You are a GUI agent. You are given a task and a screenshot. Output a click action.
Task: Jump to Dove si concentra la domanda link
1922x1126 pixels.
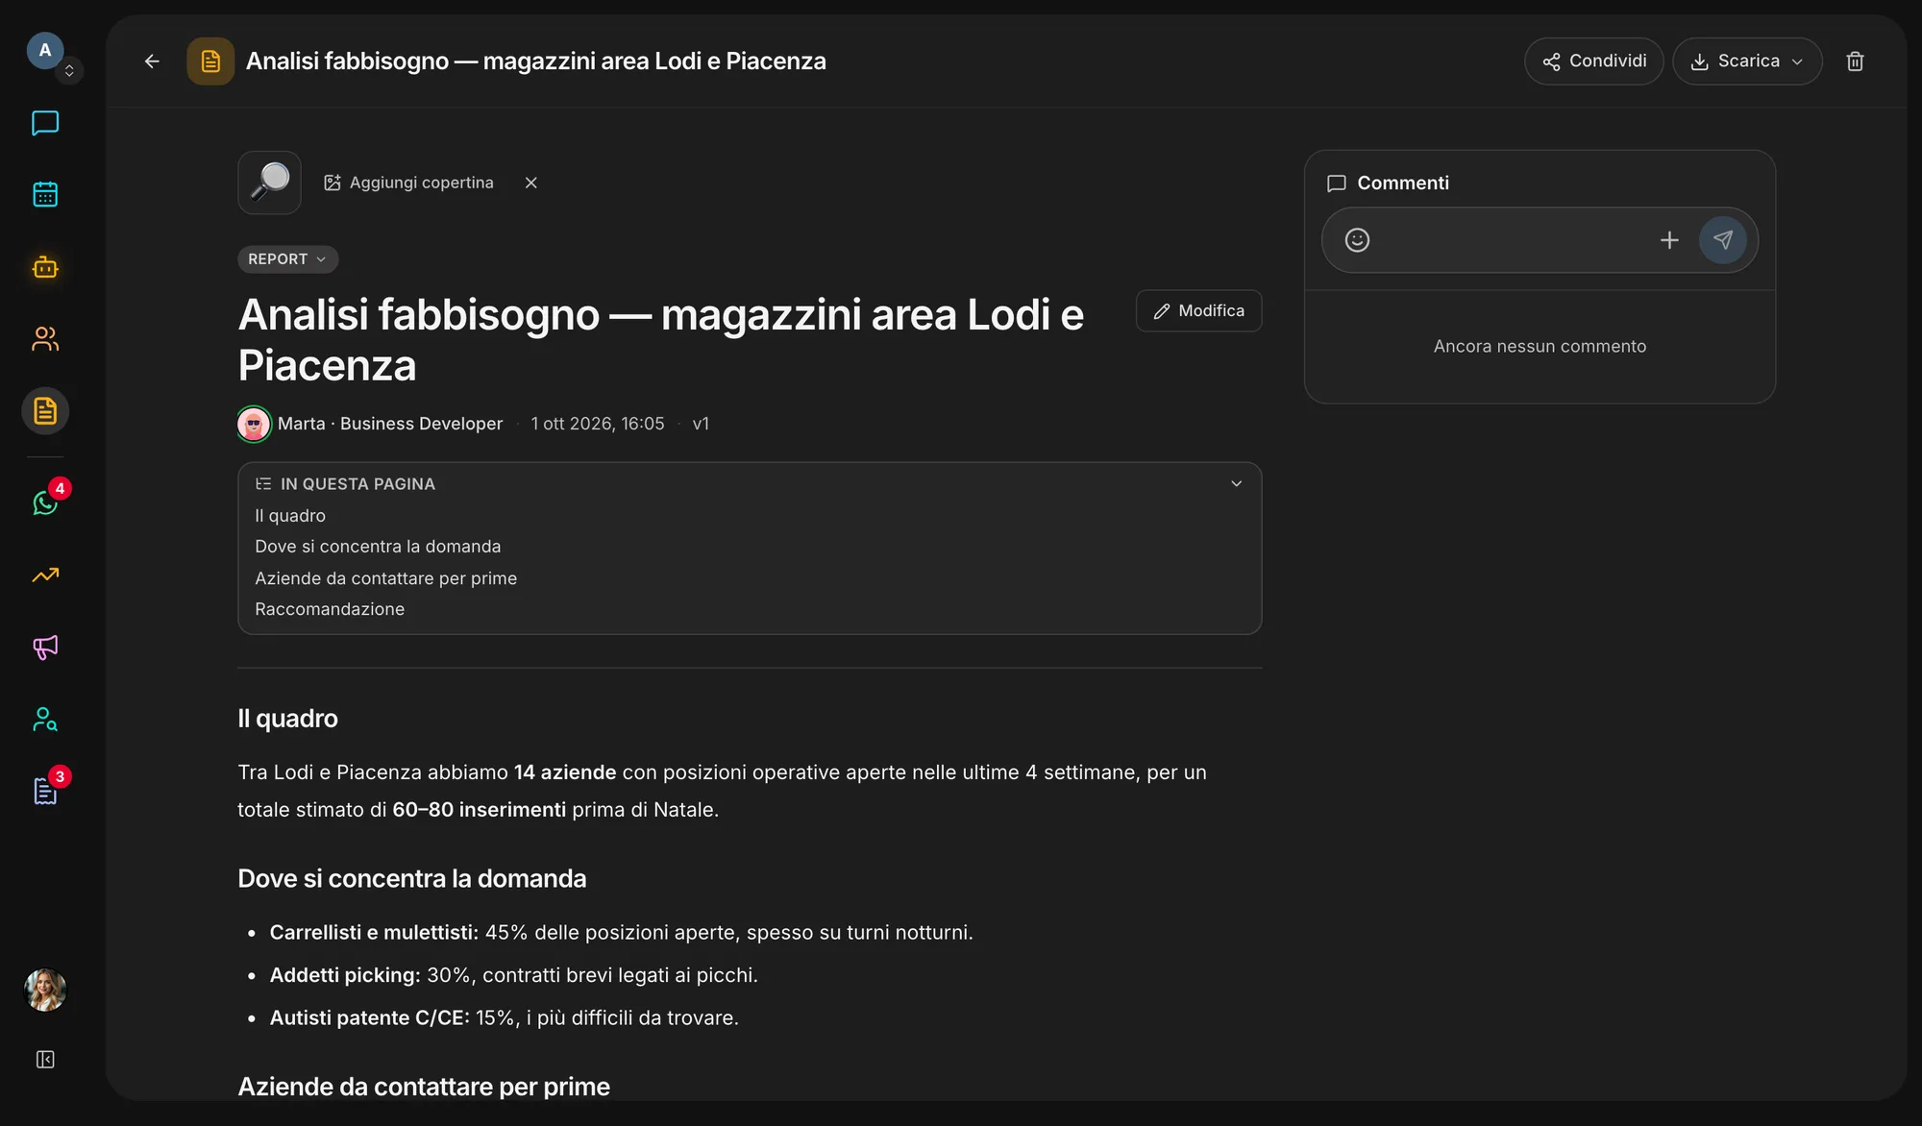click(x=378, y=547)
